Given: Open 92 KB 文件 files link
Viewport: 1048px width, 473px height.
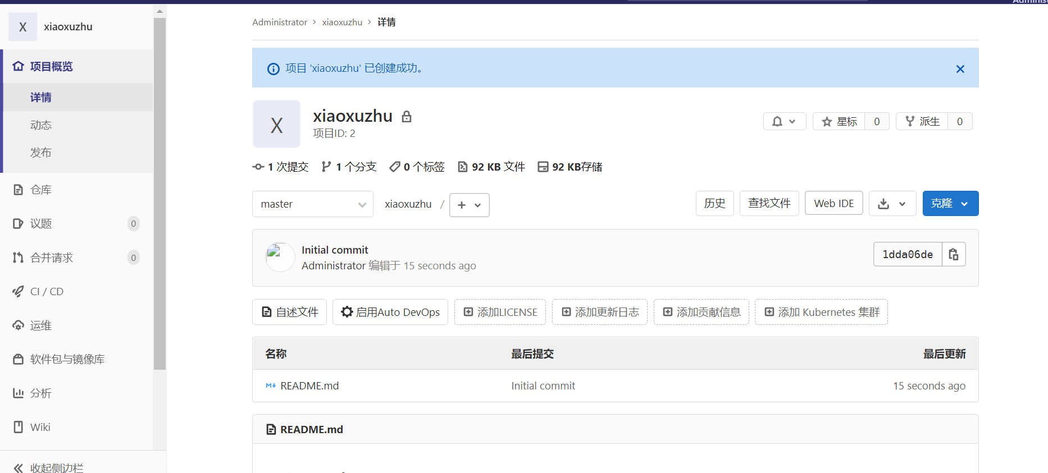Looking at the screenshot, I should click(491, 167).
